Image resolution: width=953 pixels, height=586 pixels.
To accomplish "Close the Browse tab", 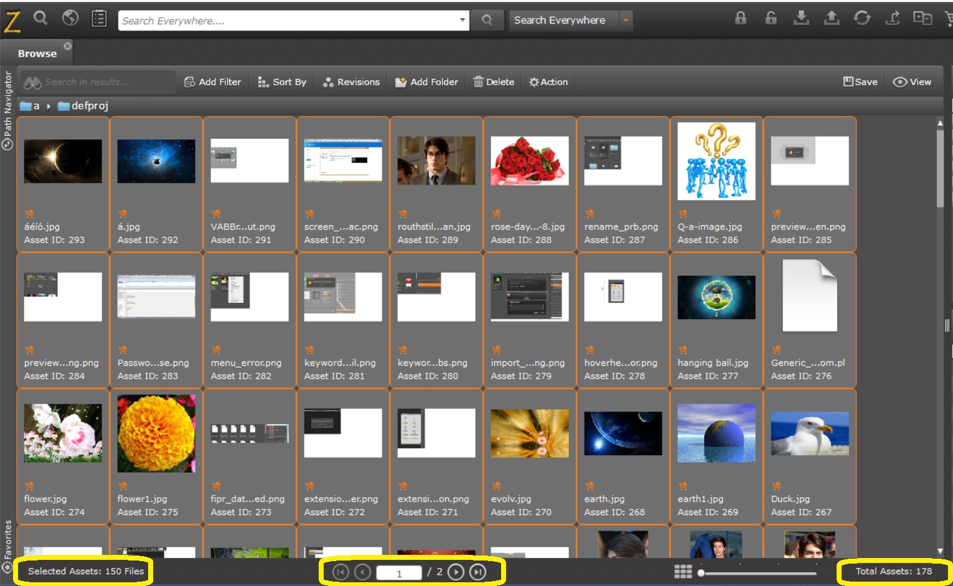I will [67, 46].
